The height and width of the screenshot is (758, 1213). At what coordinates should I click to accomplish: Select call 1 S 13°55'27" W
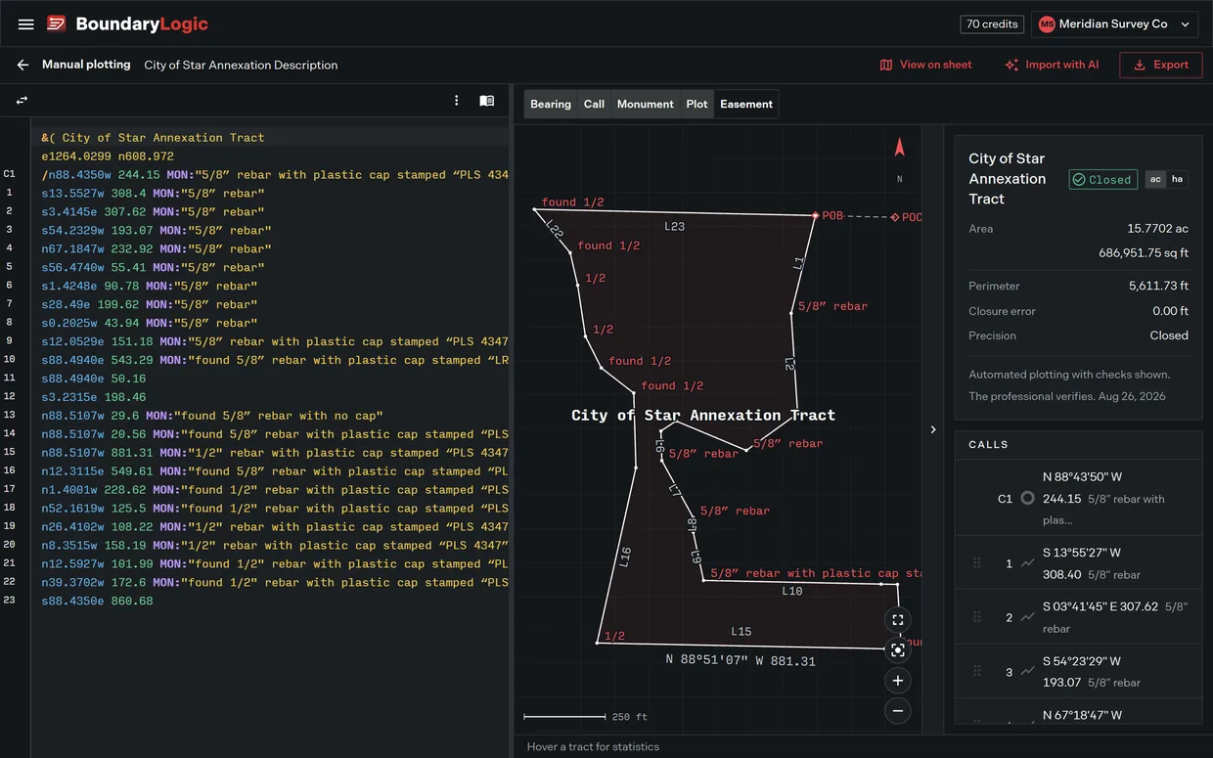click(1082, 553)
